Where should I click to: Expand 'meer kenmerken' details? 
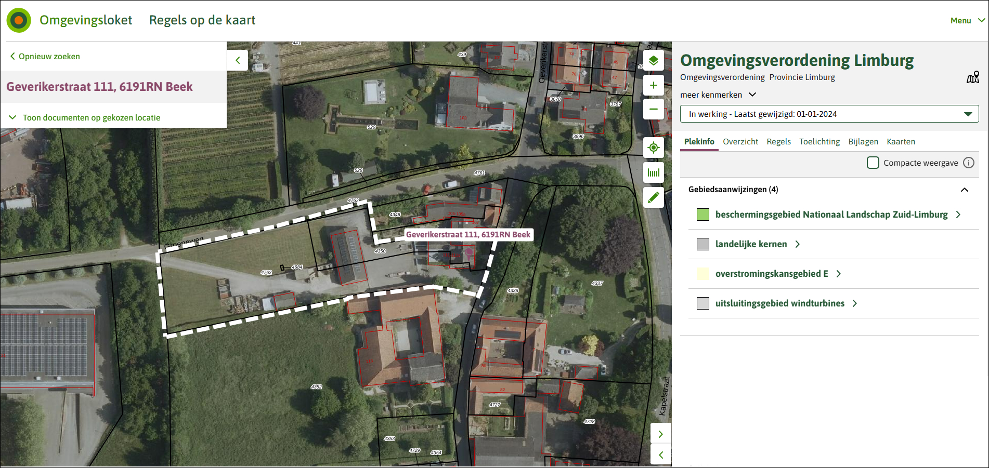718,95
